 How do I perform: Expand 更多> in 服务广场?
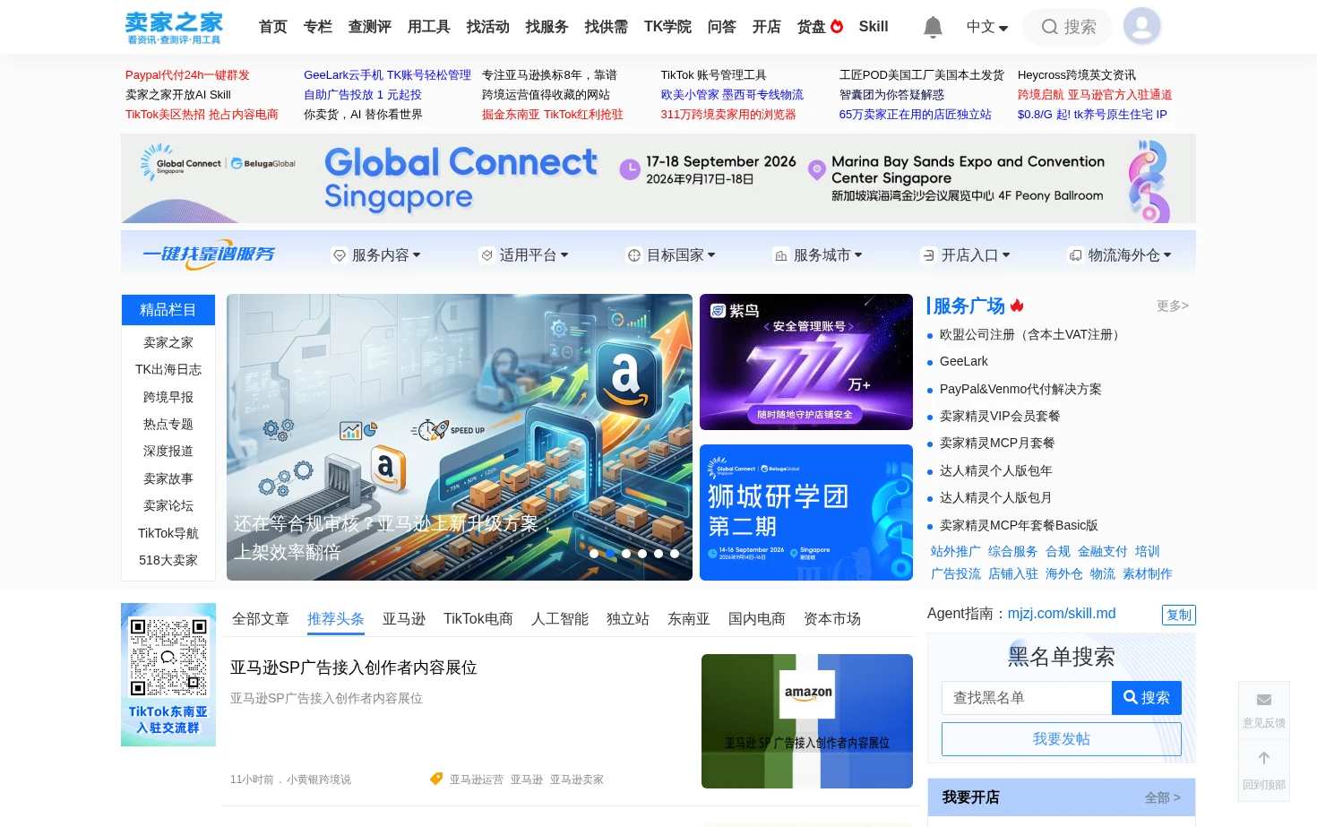1173,306
